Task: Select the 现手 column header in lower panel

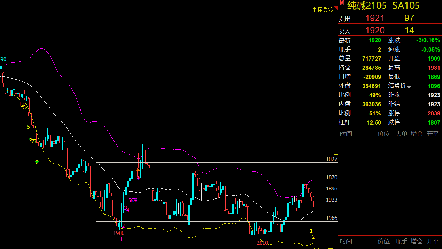Action: coord(402,242)
